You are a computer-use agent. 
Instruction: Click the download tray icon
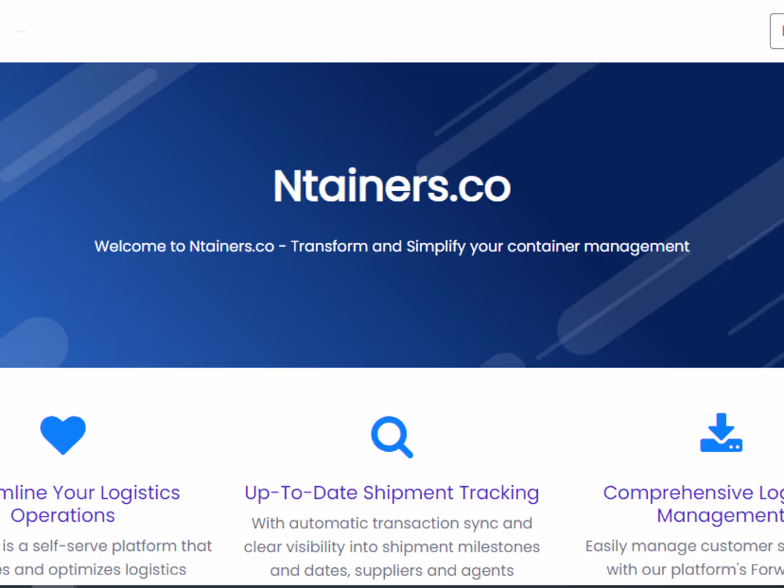point(721,433)
